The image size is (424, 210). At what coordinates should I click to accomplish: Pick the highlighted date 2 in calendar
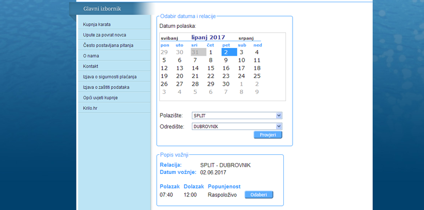pyautogui.click(x=226, y=52)
